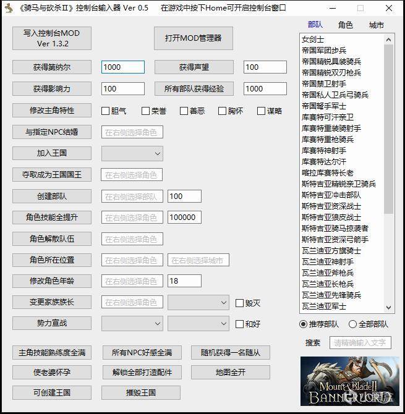Focus the 在右侧选择城市 location field
Viewport: 405px width, 414px height.
[198, 260]
